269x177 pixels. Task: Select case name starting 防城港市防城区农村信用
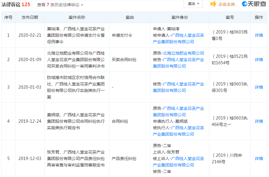pos(76,87)
